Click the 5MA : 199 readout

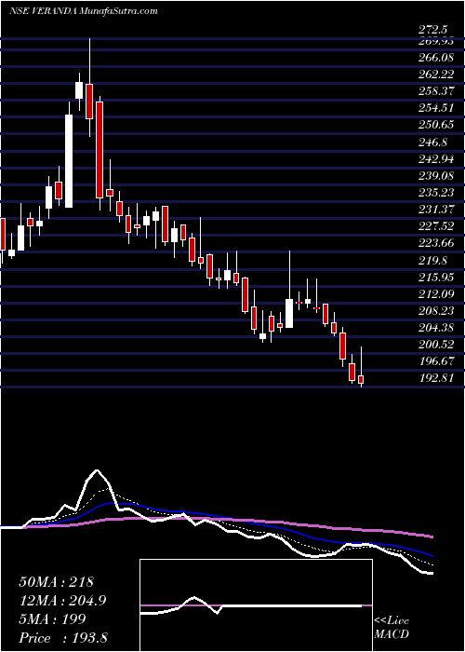click(x=52, y=619)
